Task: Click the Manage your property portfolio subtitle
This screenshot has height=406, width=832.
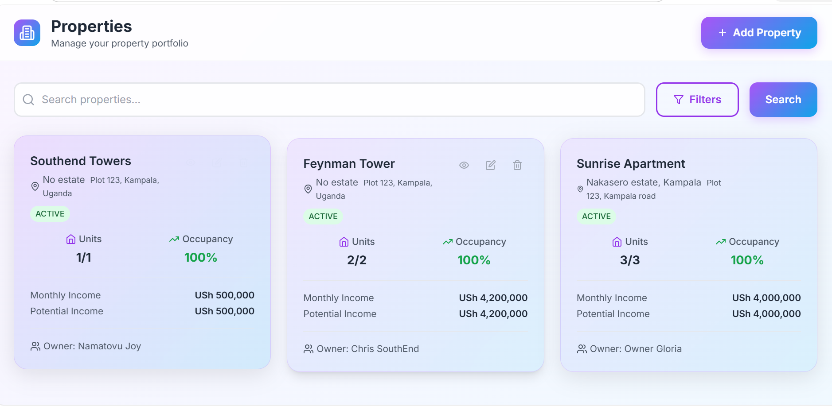Action: [x=120, y=43]
